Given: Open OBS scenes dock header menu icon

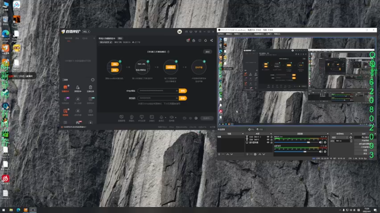Looking at the screenshot, I should point(243,133).
